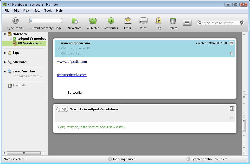Image resolution: width=250 pixels, height=164 pixels.
Task: Open the Tools menu
Action: [x=48, y=11]
